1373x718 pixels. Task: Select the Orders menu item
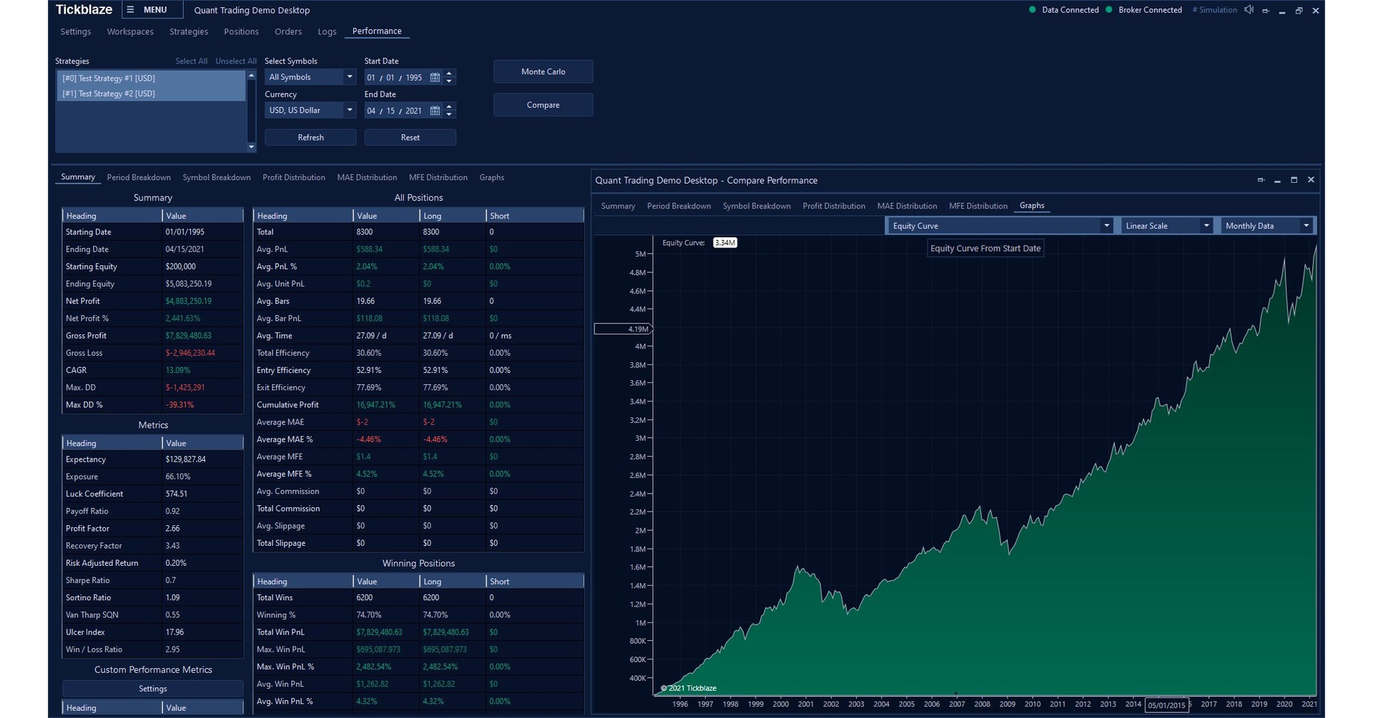click(288, 31)
